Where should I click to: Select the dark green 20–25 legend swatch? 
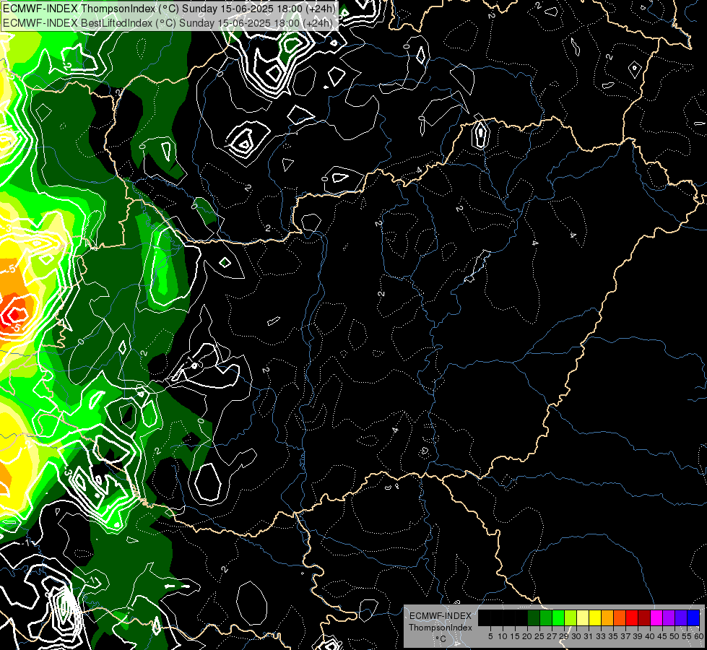coord(534,617)
